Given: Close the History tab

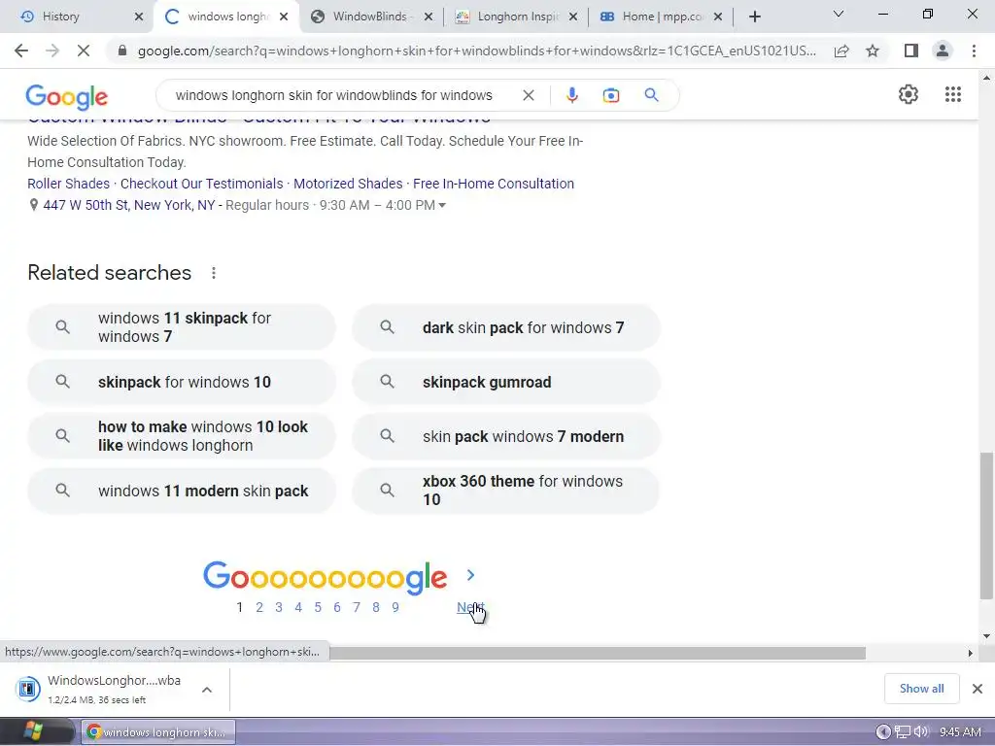Looking at the screenshot, I should (139, 17).
